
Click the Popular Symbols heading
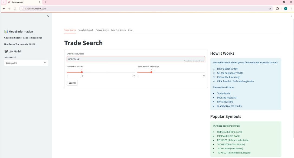pos(226,116)
